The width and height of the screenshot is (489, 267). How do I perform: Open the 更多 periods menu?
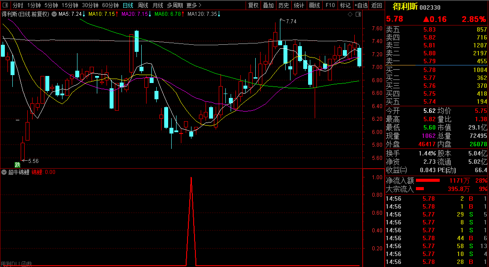click(x=194, y=5)
